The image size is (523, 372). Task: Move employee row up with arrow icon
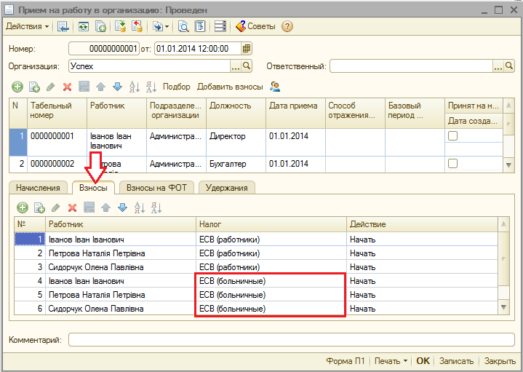pyautogui.click(x=100, y=87)
